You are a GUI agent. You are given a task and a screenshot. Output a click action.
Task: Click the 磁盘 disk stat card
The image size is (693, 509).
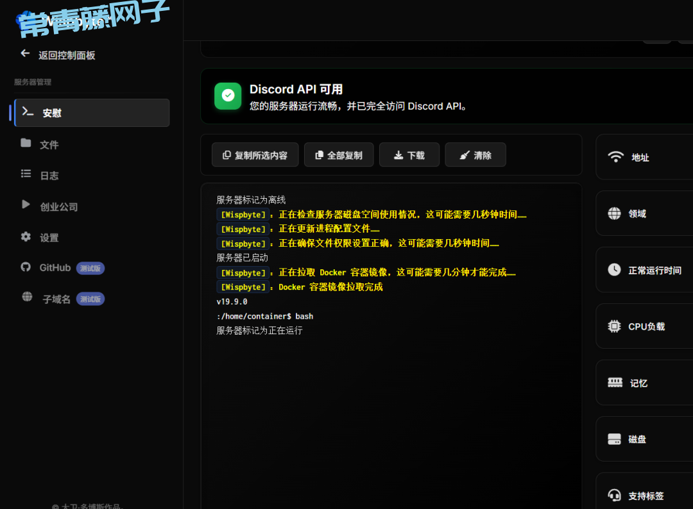[645, 439]
